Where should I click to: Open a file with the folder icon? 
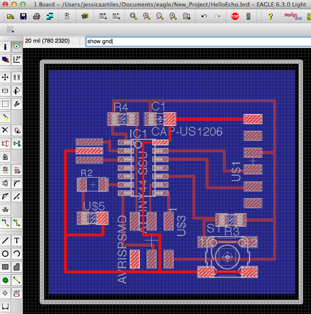point(11,16)
